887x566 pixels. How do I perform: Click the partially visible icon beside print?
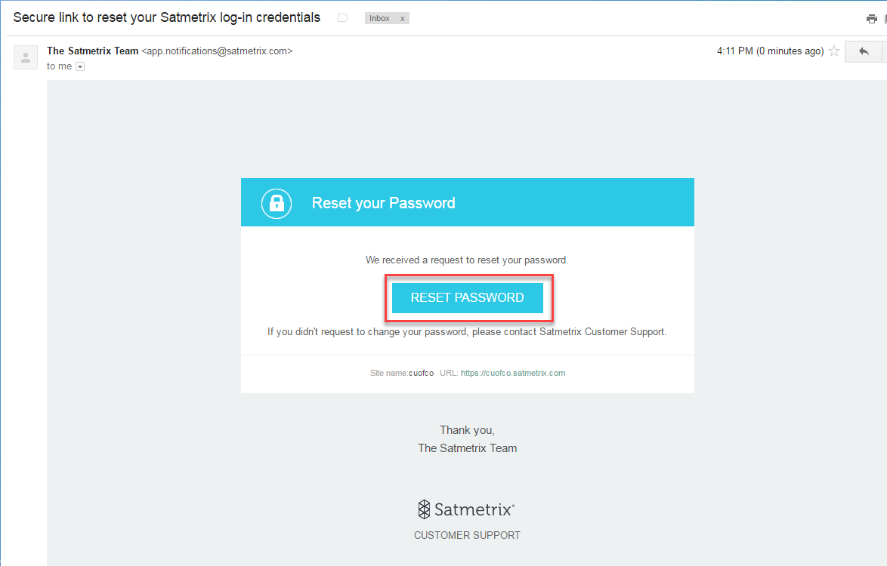point(885,19)
